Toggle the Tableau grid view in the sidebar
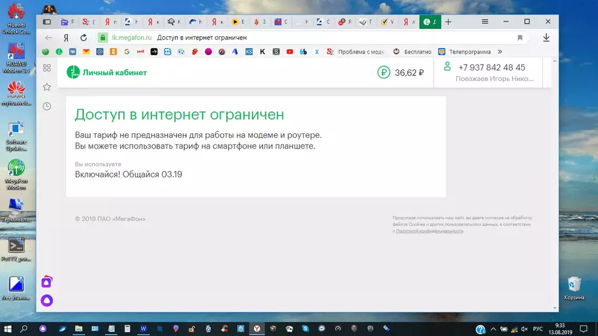 [x=46, y=68]
